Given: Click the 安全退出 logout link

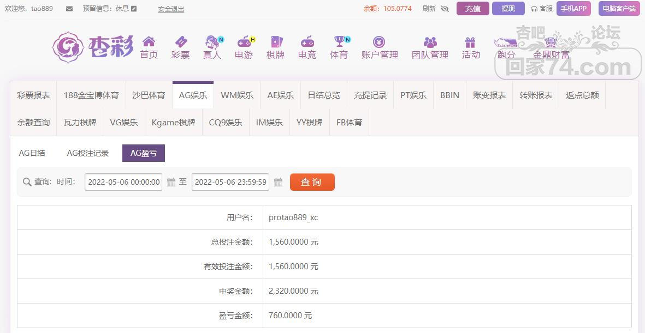Looking at the screenshot, I should click(x=171, y=9).
